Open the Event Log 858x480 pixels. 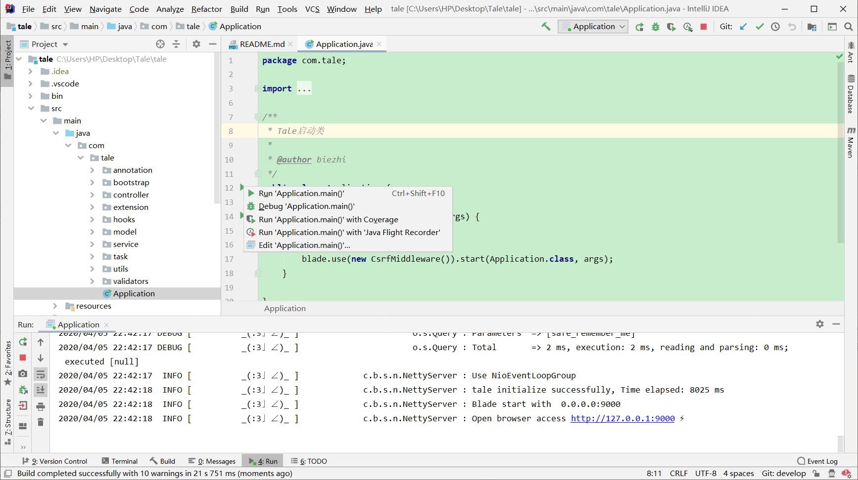(817, 461)
